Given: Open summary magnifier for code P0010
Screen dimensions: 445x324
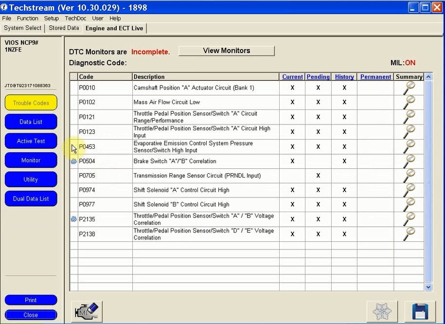Looking at the screenshot, I should pyautogui.click(x=409, y=88).
